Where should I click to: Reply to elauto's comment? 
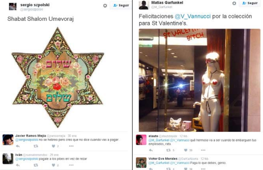(151, 150)
